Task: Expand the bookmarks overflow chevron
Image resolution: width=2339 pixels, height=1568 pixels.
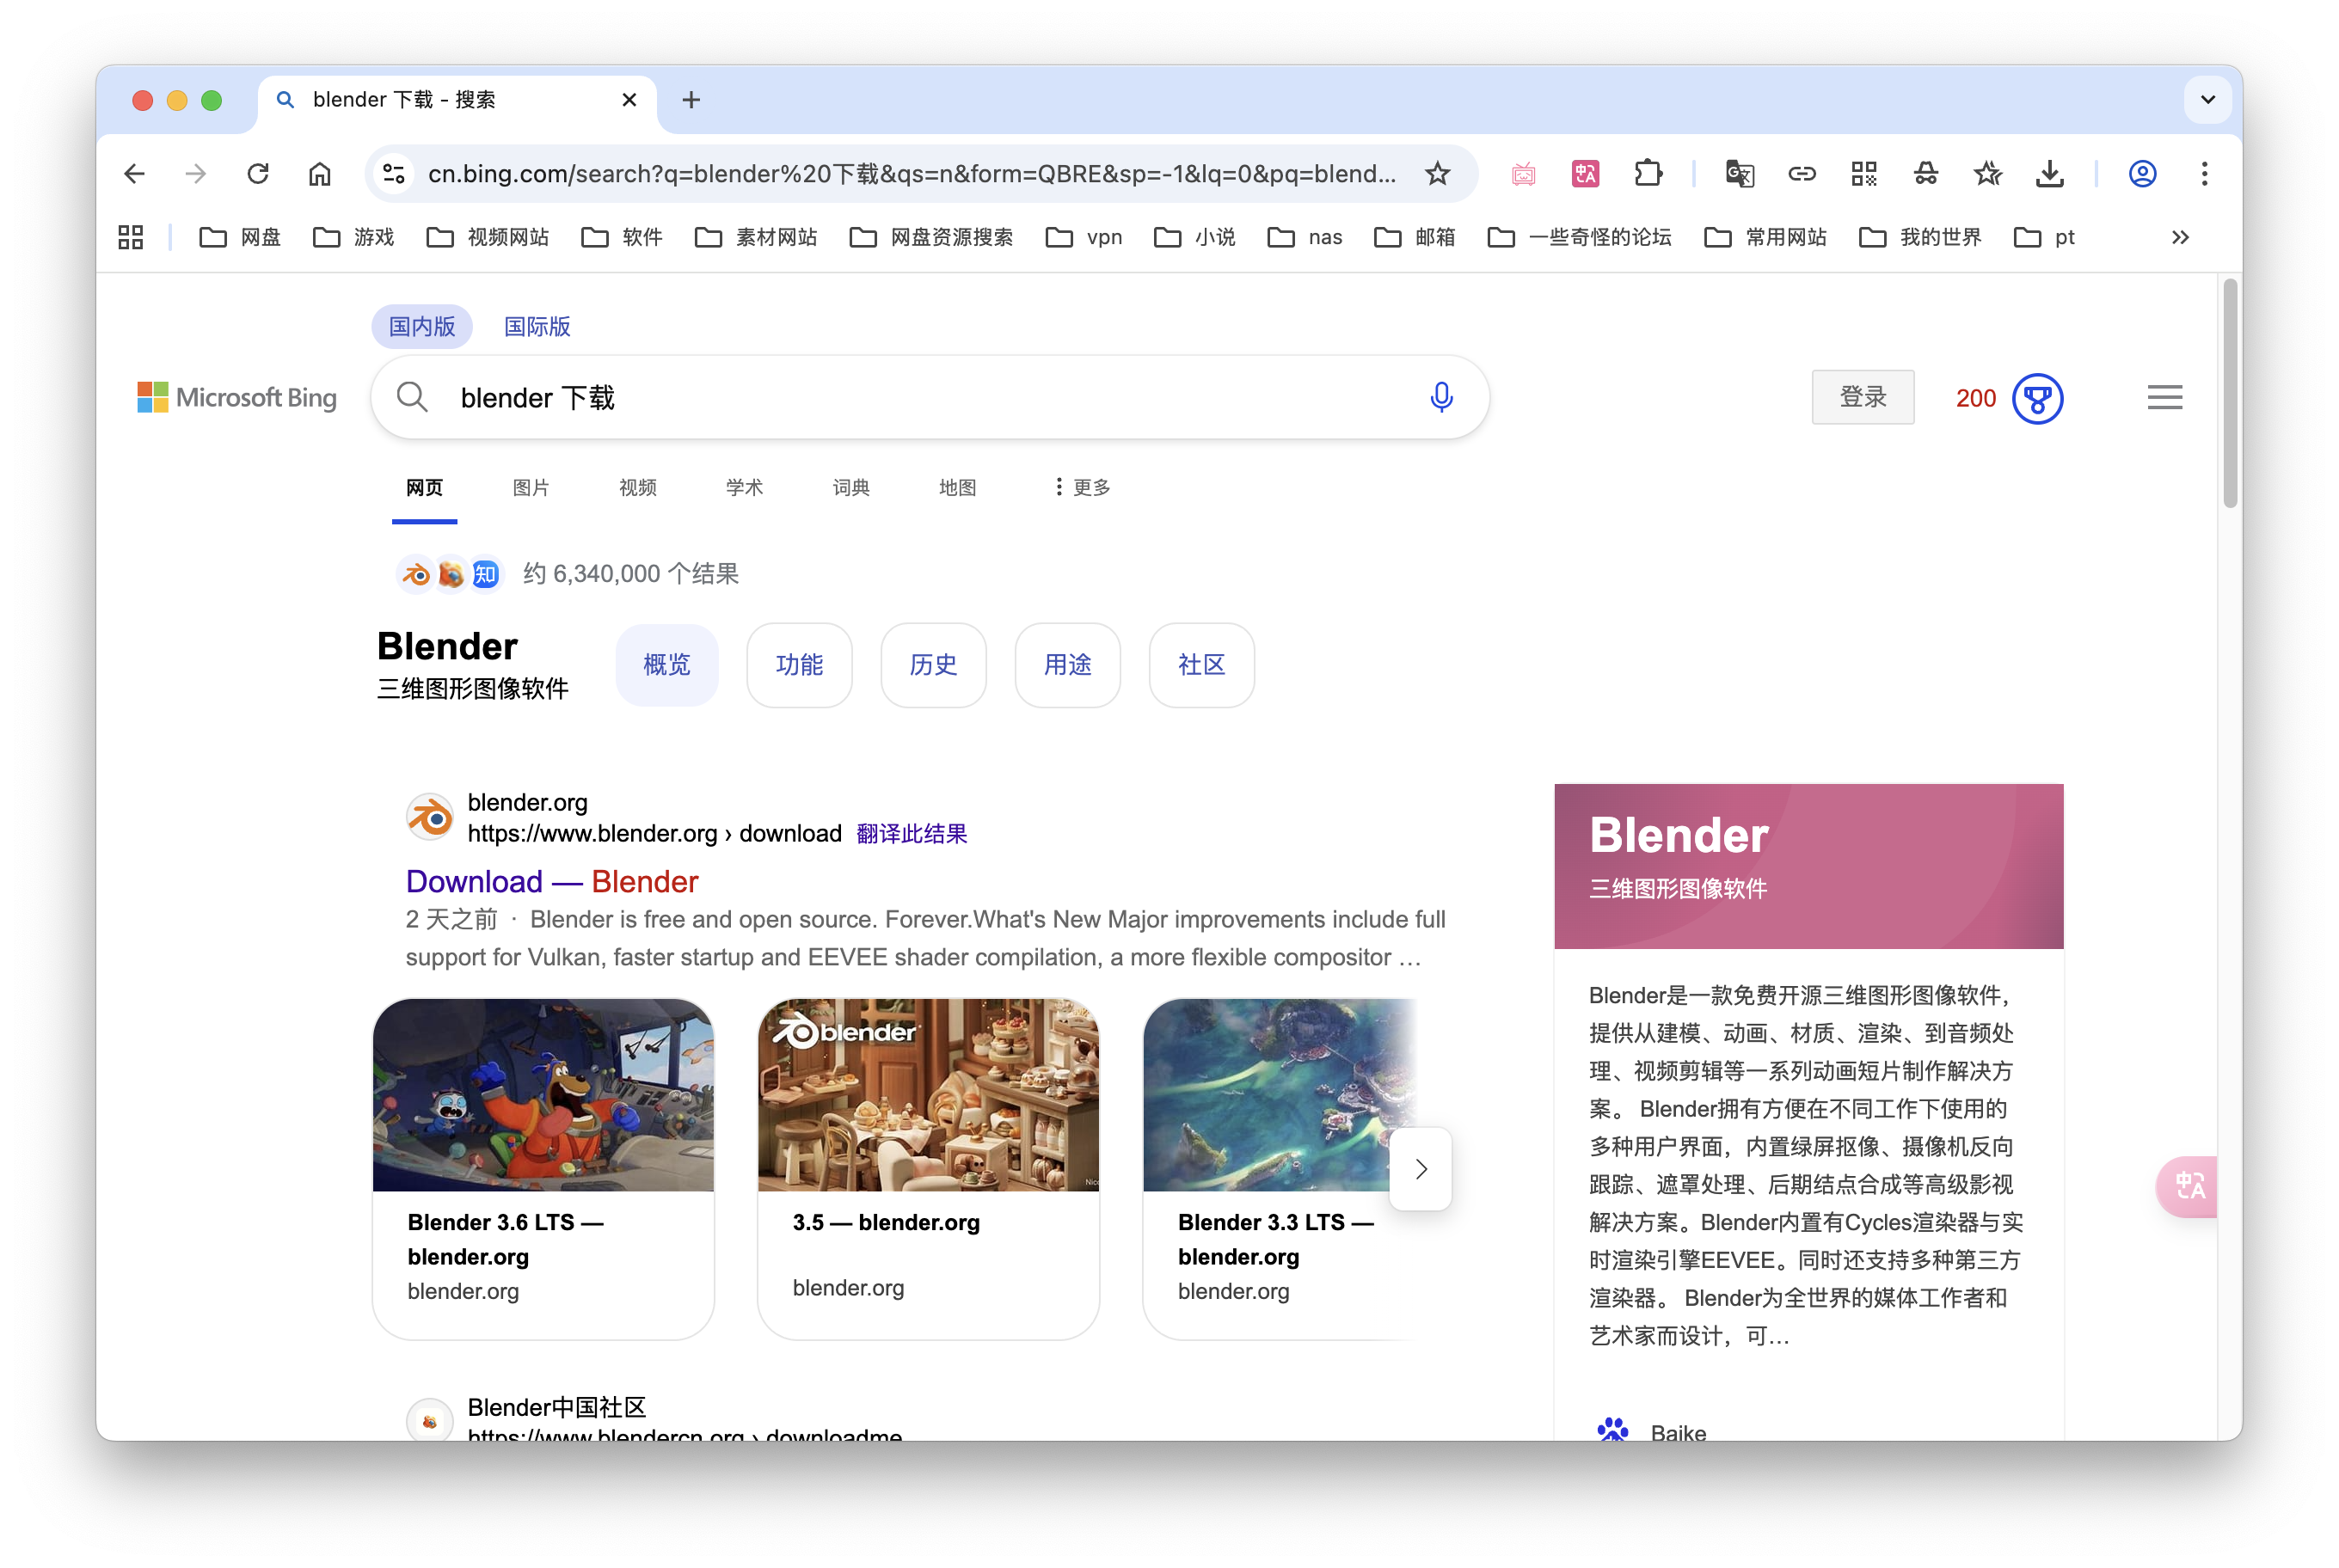Action: tap(2180, 237)
